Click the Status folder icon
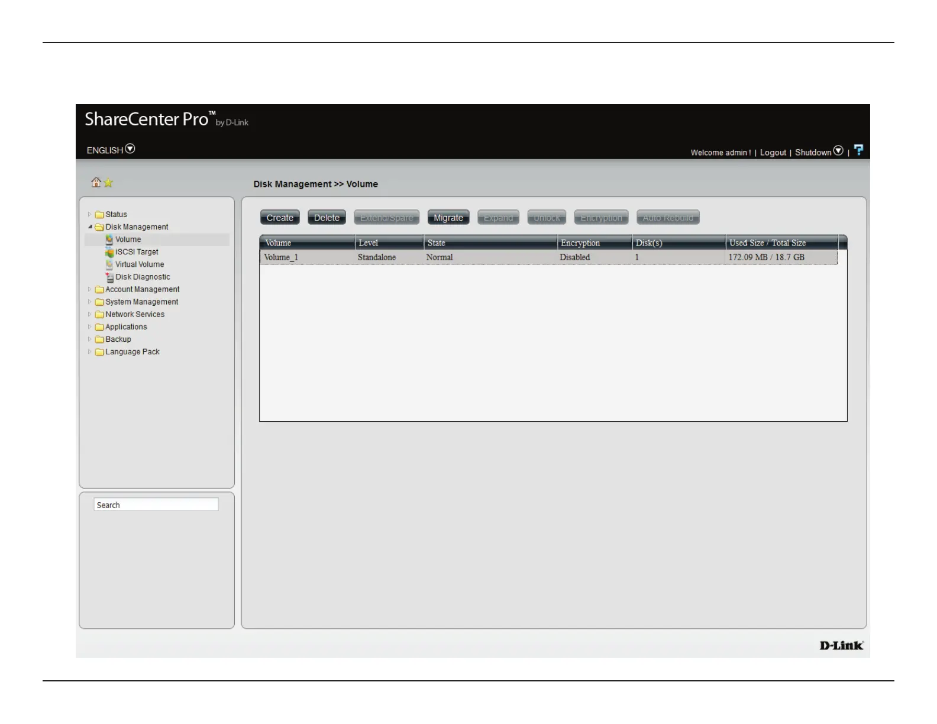 [x=99, y=215]
